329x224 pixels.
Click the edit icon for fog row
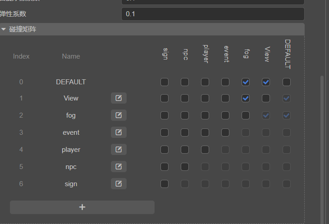119,115
